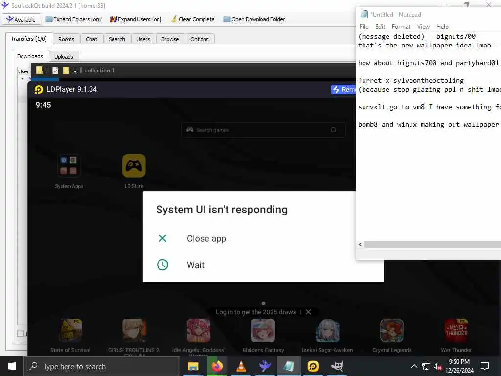This screenshot has width=501, height=376.
Task: Open Firefox from the taskbar
Action: click(x=217, y=366)
